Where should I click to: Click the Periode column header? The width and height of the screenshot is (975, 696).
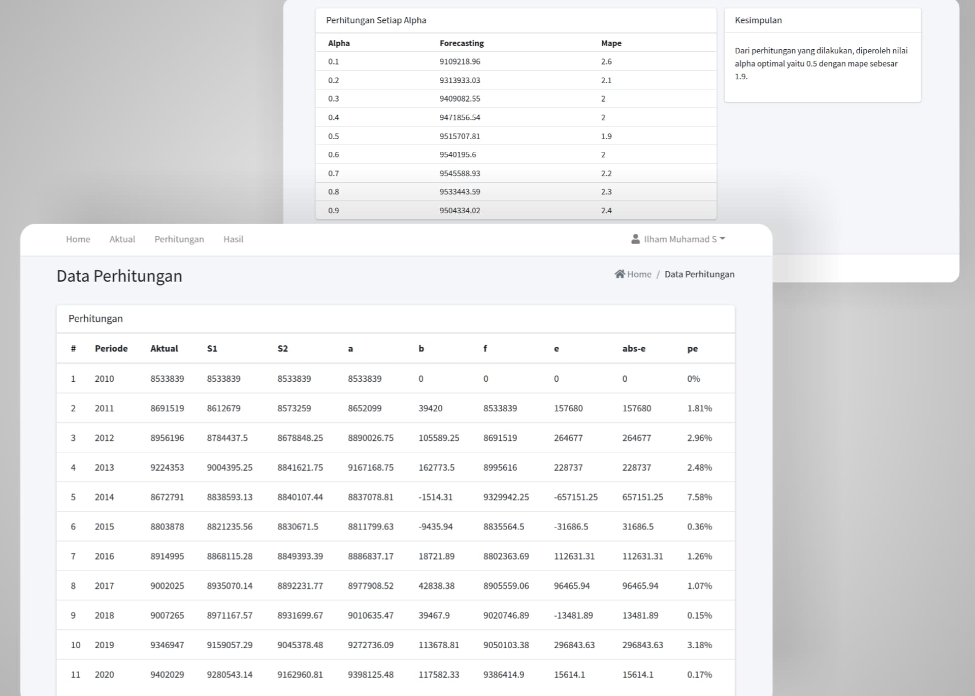[x=111, y=348]
